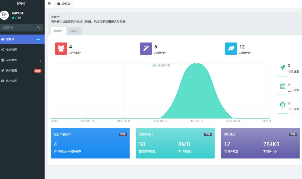Toggle the 注册用户数 chart legend

pyautogui.click(x=161, y=65)
